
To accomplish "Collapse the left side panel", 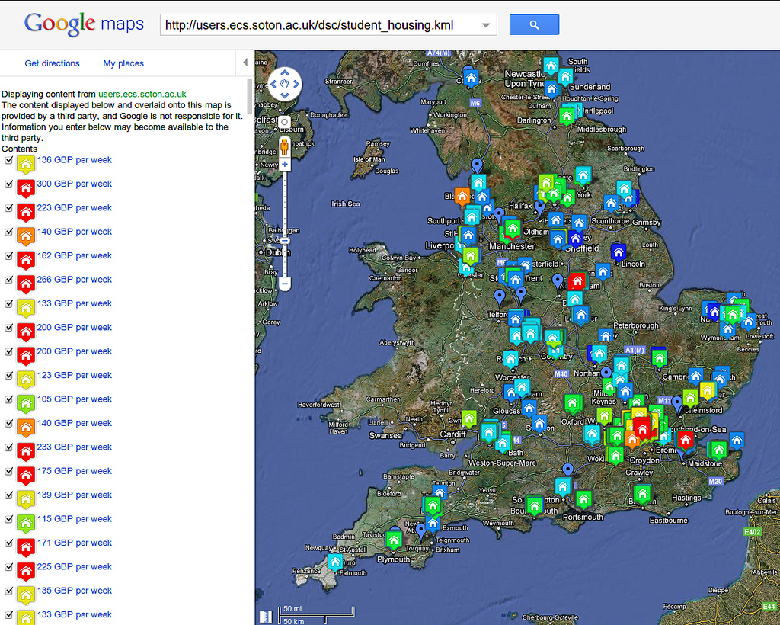I will pos(245,62).
